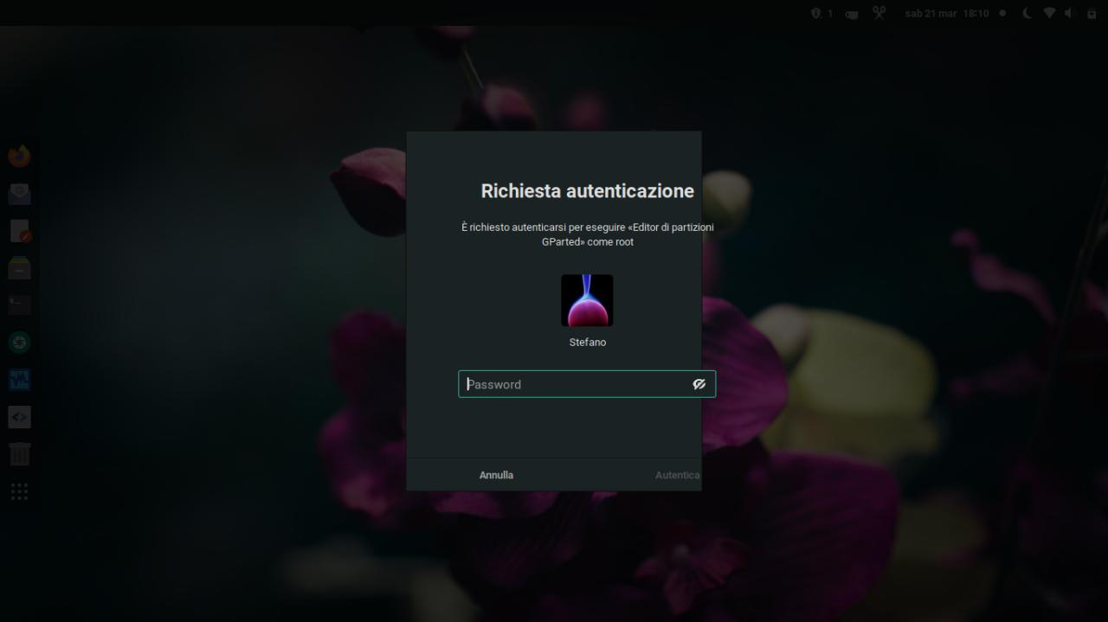Open the keyboard layout indicator menu
This screenshot has width=1108, height=622.
pos(851,13)
